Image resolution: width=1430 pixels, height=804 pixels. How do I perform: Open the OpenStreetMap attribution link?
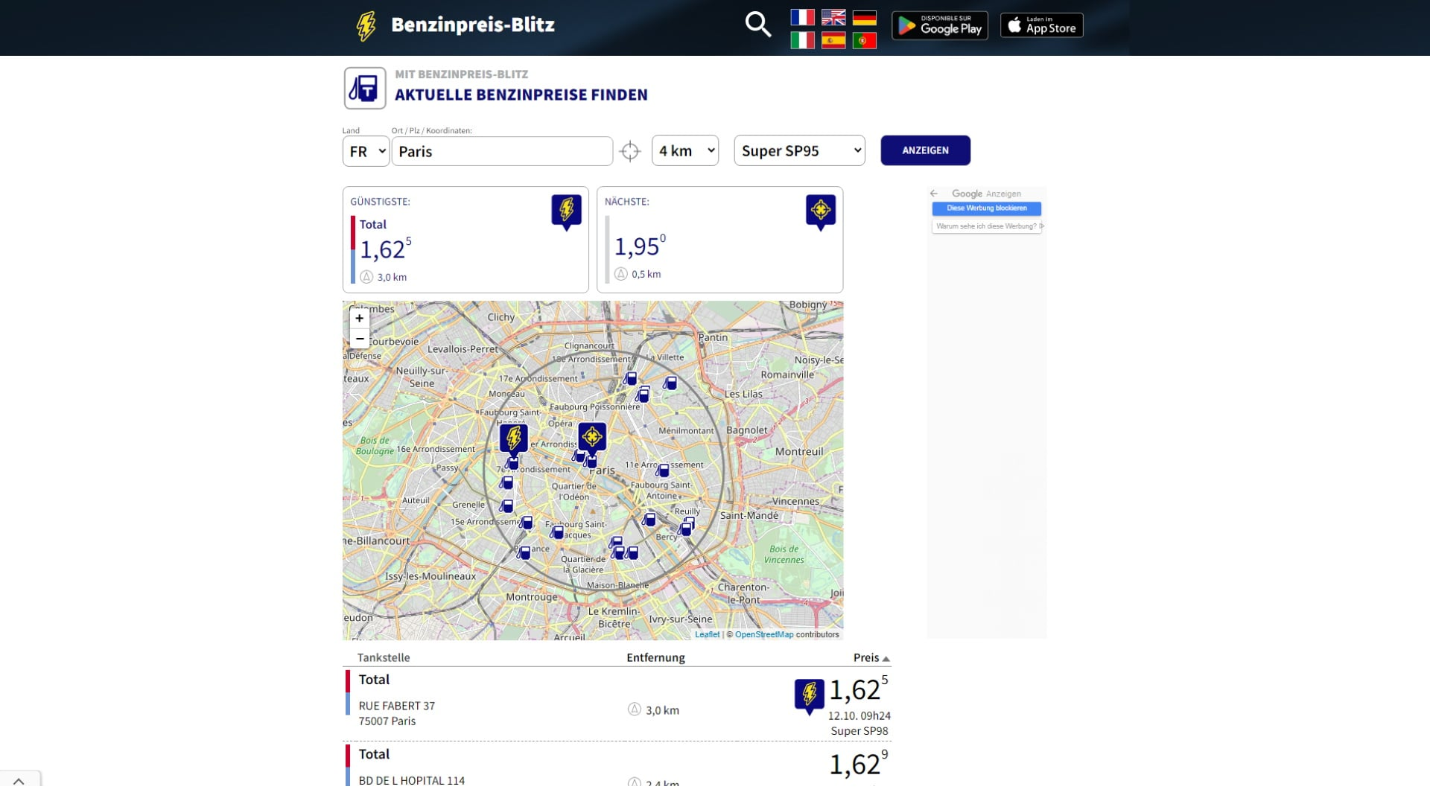pos(764,634)
